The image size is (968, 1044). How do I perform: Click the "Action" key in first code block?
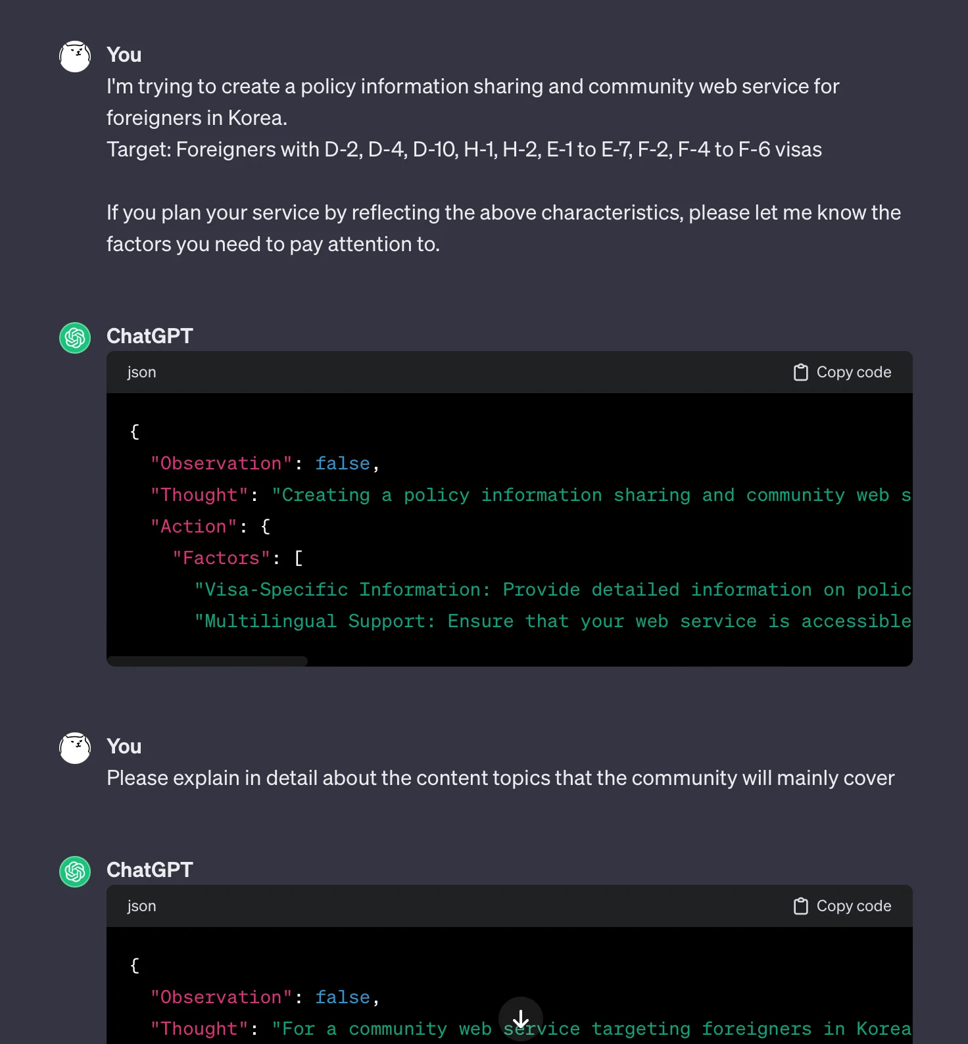point(193,527)
